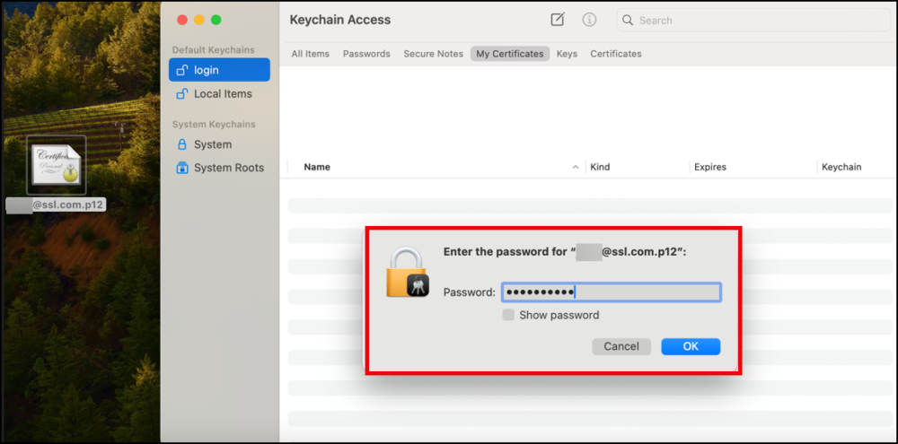Screen dimensions: 898x444
Task: Click the search magnifier icon
Action: pyautogui.click(x=628, y=20)
